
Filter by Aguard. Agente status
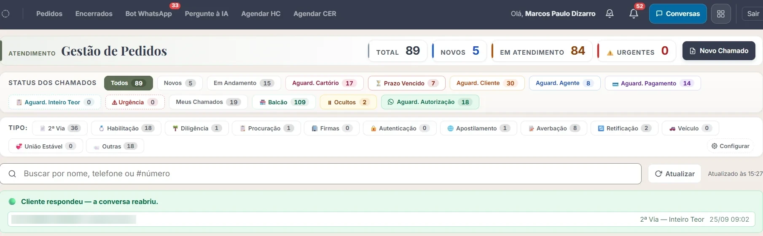pyautogui.click(x=564, y=83)
